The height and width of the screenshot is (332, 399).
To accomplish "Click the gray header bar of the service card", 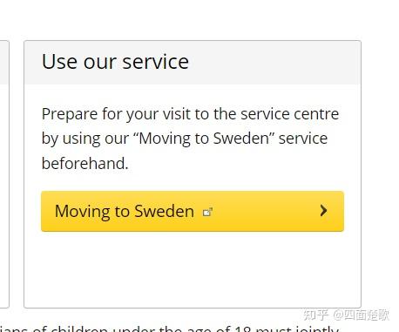I will 193,63.
